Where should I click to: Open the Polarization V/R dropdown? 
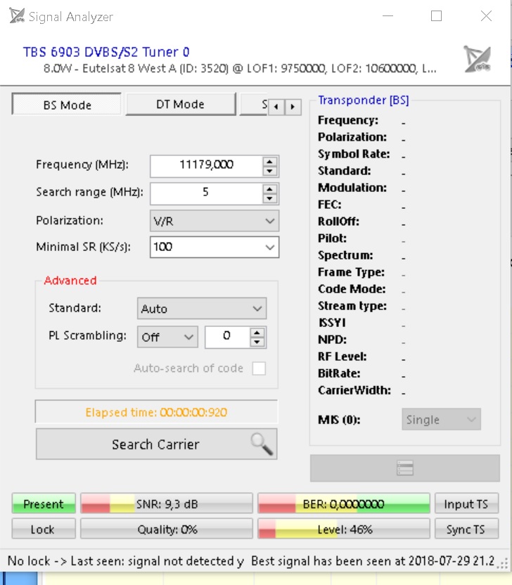click(215, 221)
